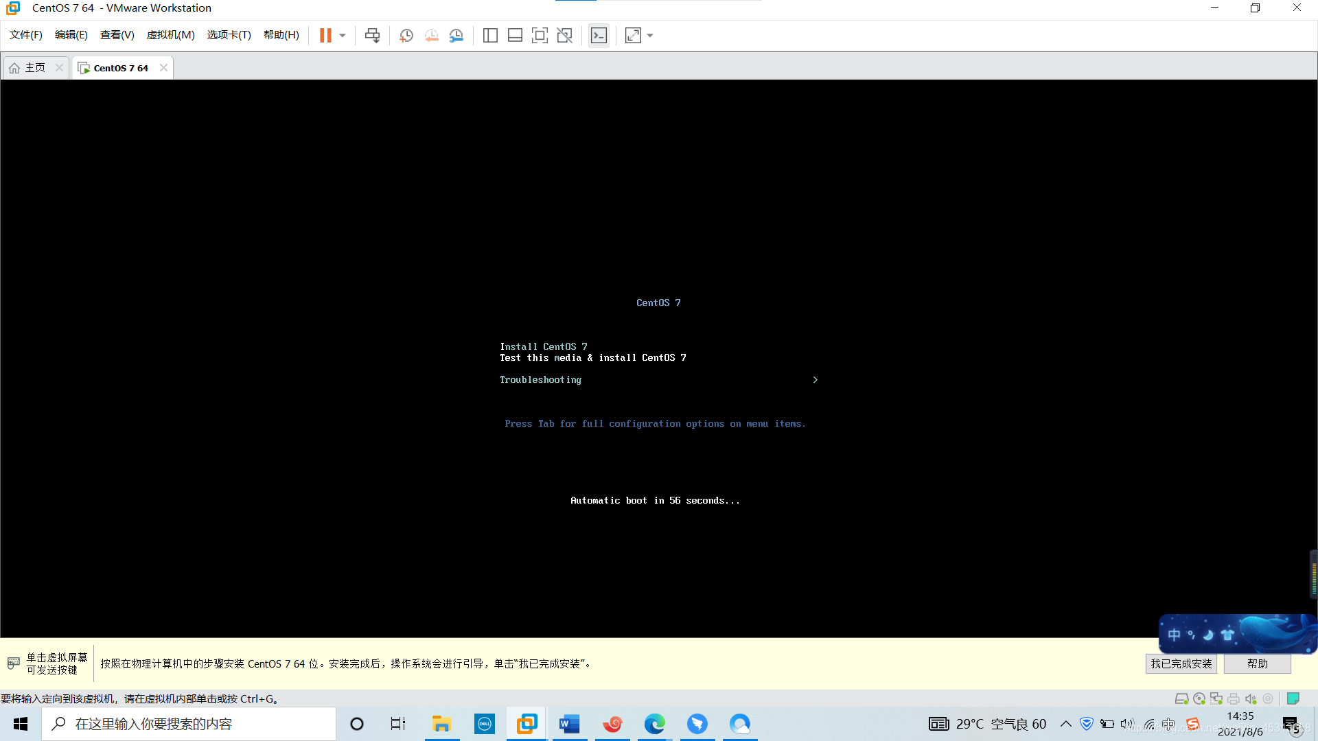Click the network adapter status icon
1318x741 pixels.
tap(1216, 698)
